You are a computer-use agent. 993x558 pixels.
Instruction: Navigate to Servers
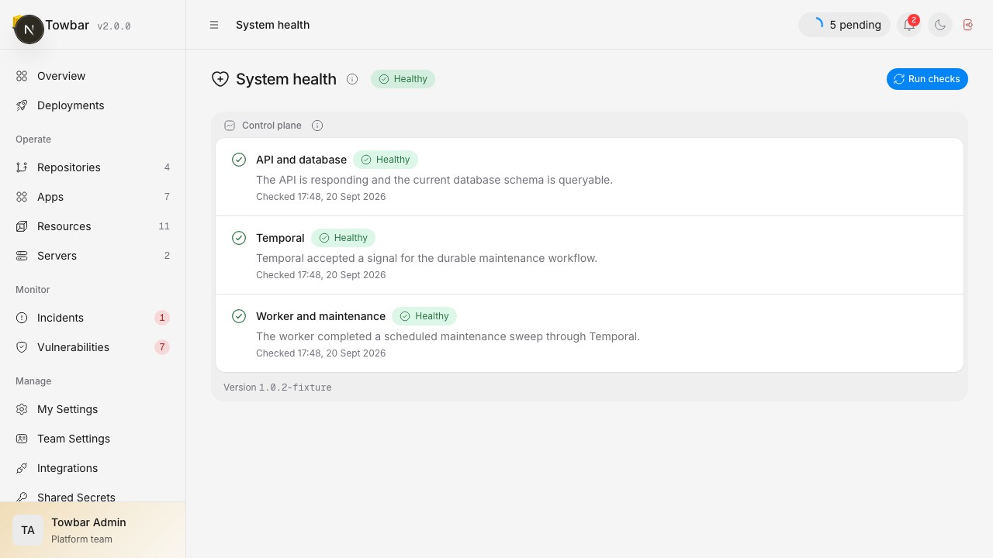[92, 256]
